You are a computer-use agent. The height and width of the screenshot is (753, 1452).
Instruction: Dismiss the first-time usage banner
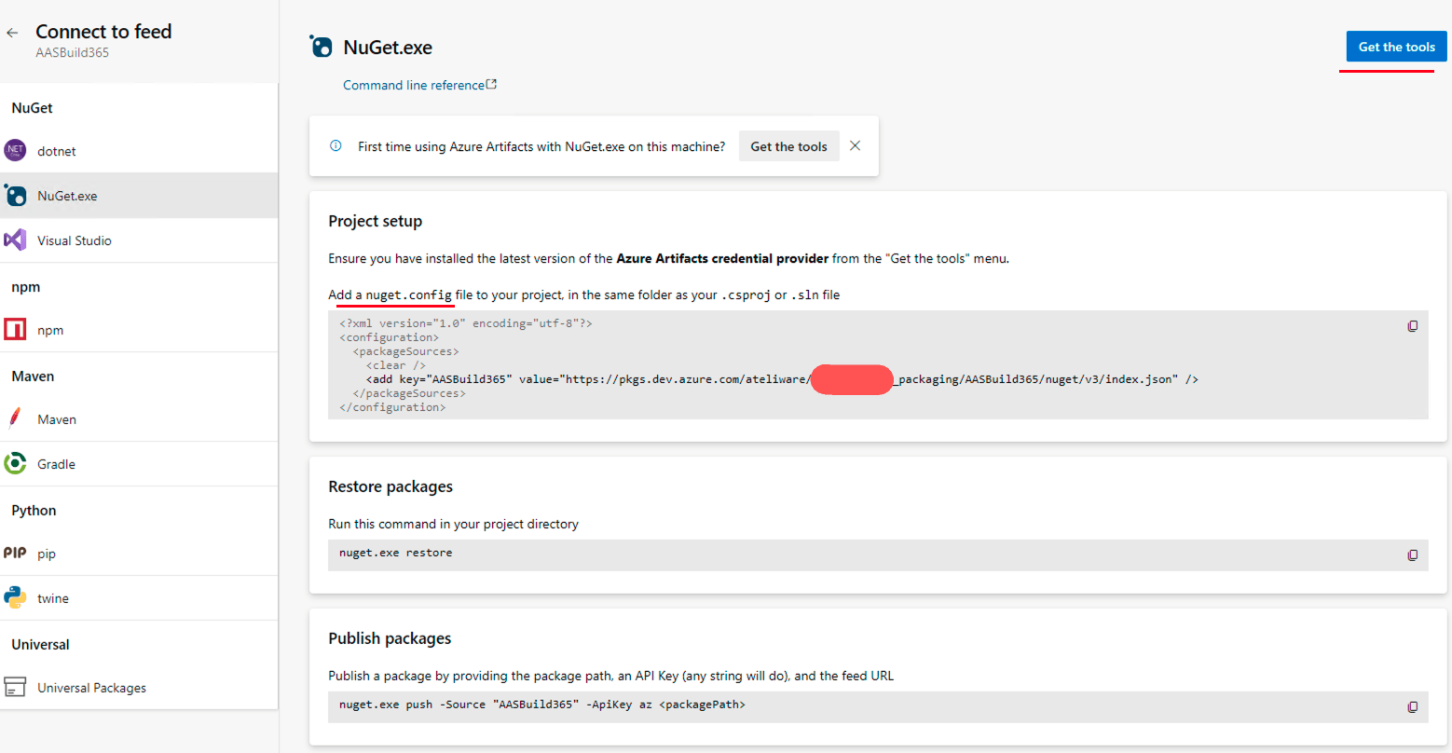click(856, 145)
